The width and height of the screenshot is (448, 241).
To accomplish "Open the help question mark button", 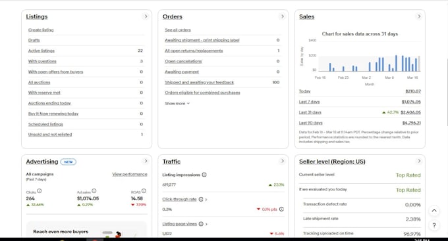I will click(434, 225).
